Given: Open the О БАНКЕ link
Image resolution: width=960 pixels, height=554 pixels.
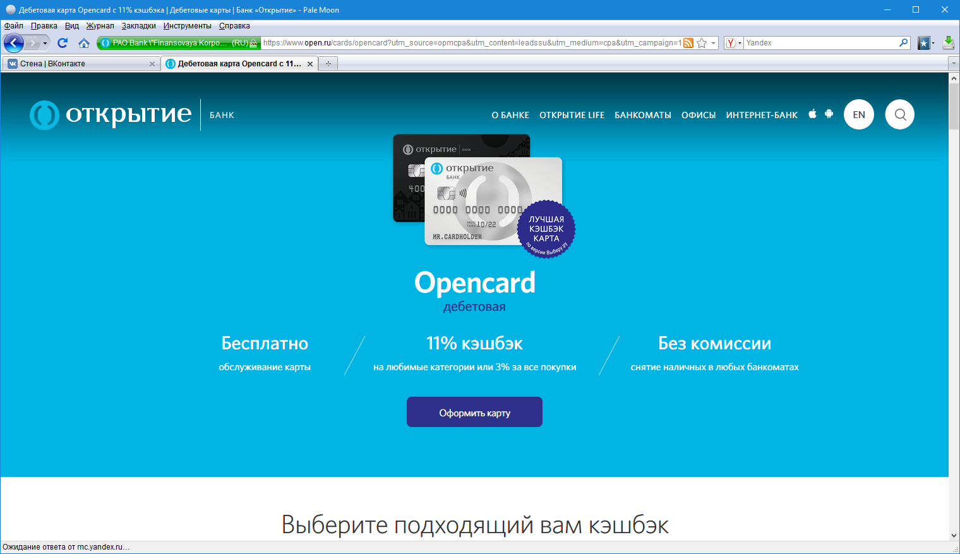Looking at the screenshot, I should pos(510,115).
